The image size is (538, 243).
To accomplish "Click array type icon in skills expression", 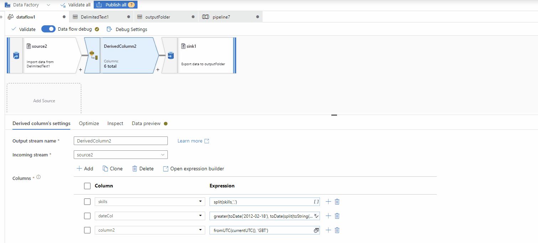I will pos(316,202).
